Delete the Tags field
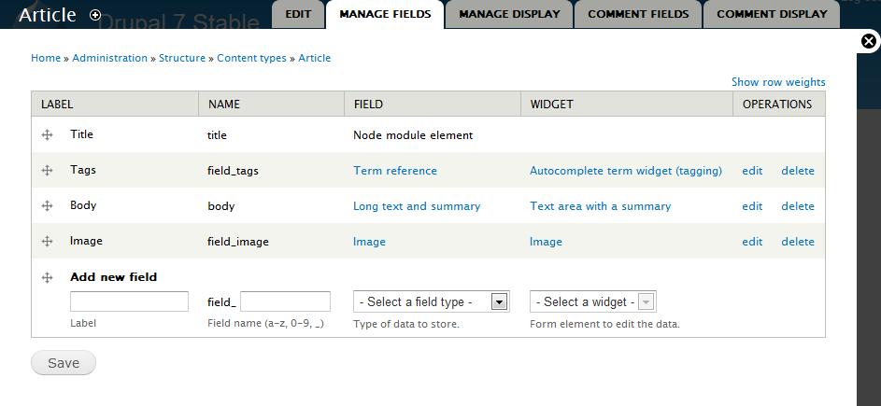 tap(798, 171)
